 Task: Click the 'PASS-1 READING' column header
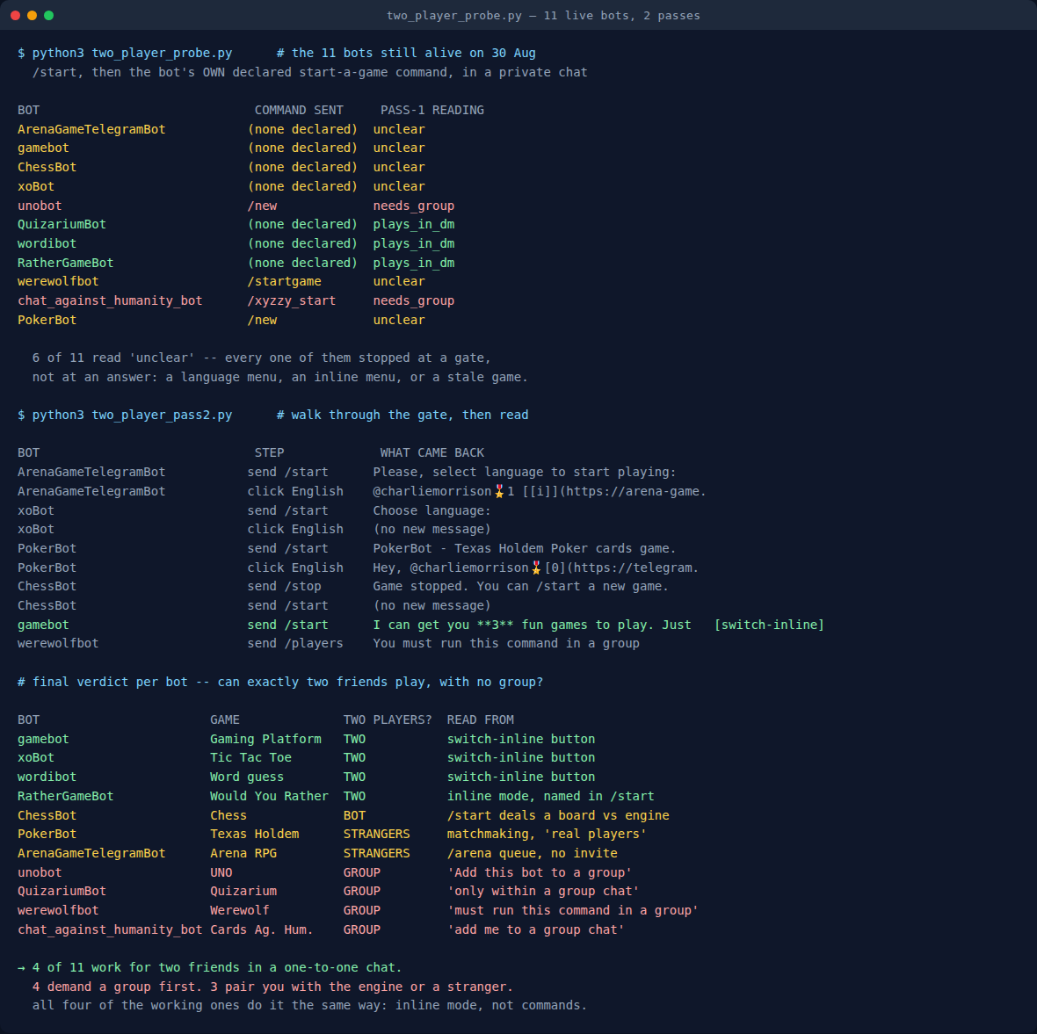[431, 110]
